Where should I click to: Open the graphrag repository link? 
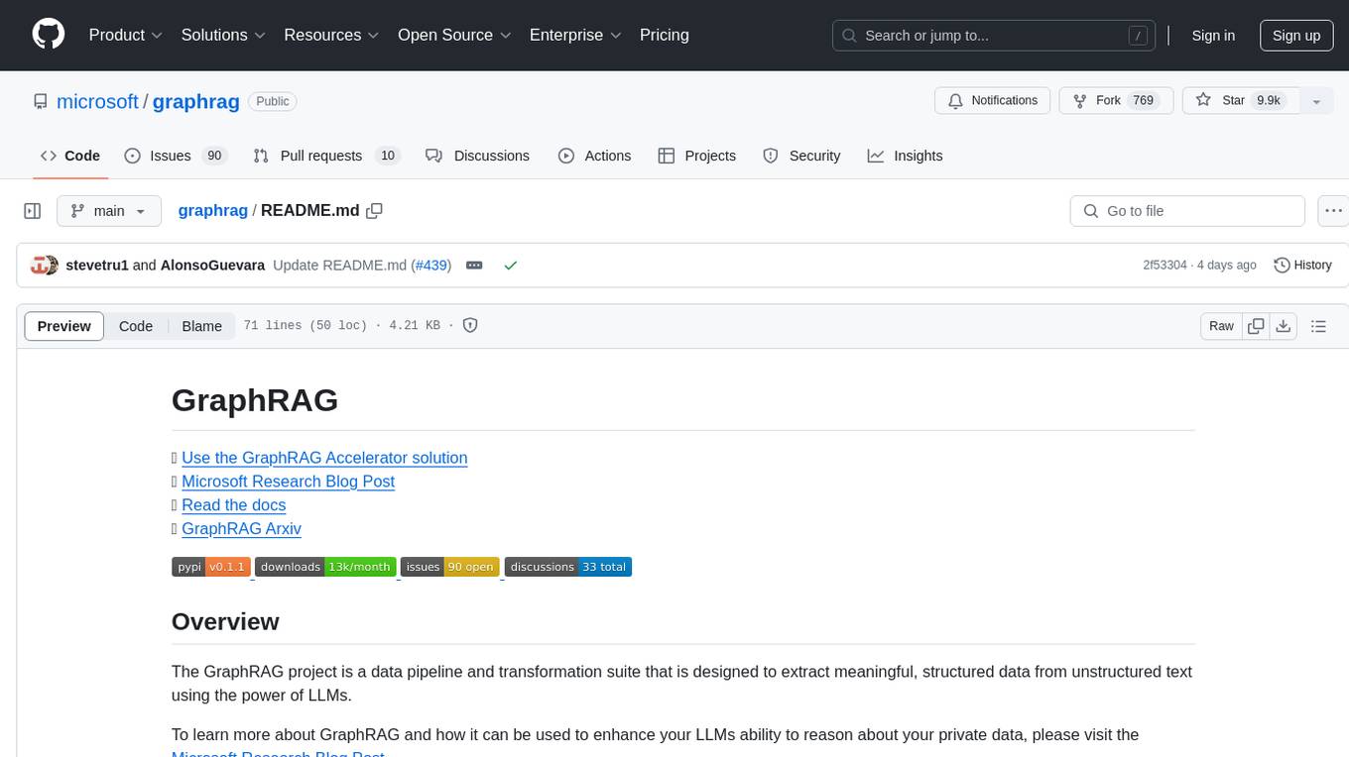click(196, 101)
